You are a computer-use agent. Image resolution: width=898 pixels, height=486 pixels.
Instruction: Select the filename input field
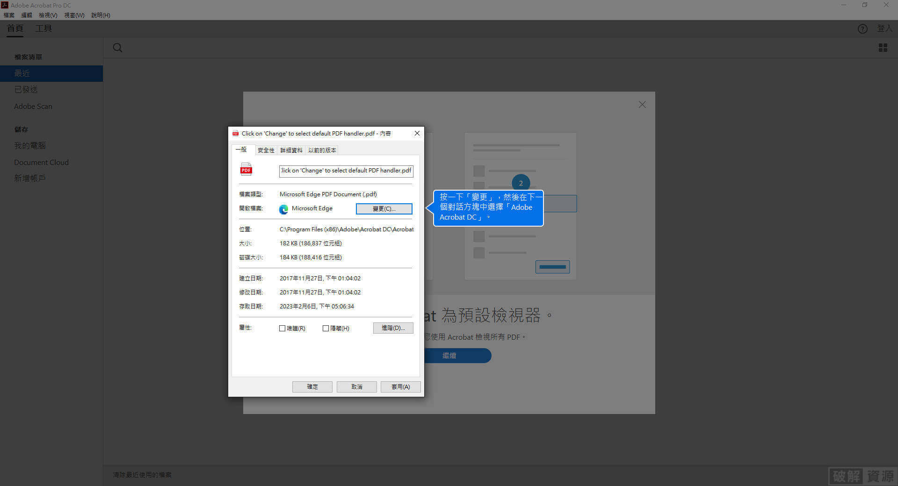(x=346, y=171)
